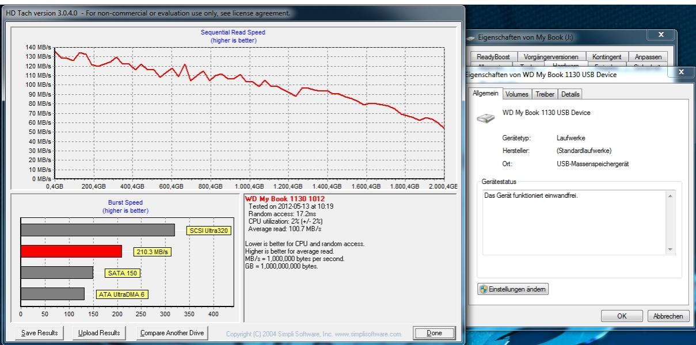Click the 1.000,4GB axis label
Image resolution: width=696 pixels, height=345 pixels.
tap(249, 186)
